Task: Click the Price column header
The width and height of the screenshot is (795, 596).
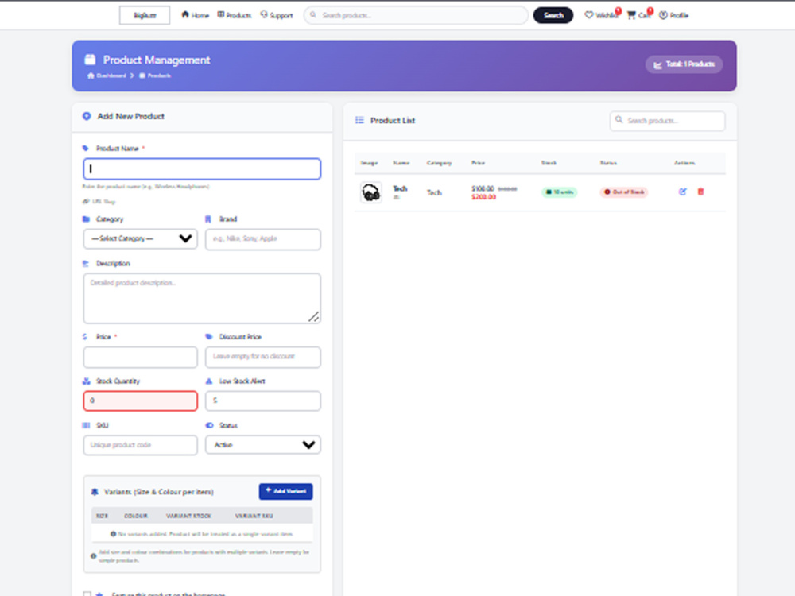Action: 478,163
